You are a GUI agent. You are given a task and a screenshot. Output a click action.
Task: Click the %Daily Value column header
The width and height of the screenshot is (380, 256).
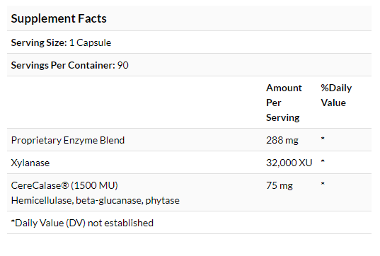tap(336, 95)
